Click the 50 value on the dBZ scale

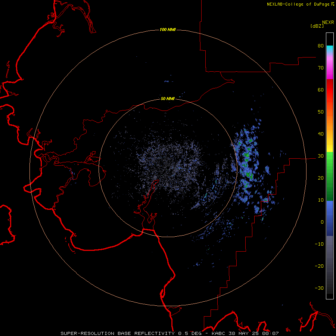tap(321, 112)
